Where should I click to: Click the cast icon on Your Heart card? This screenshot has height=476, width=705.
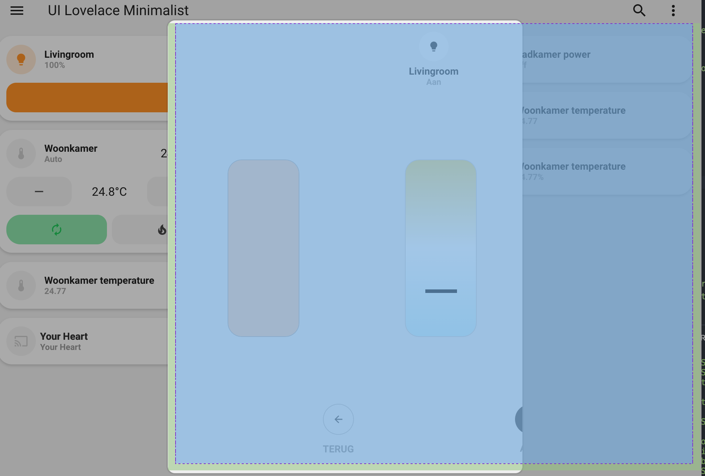(21, 341)
